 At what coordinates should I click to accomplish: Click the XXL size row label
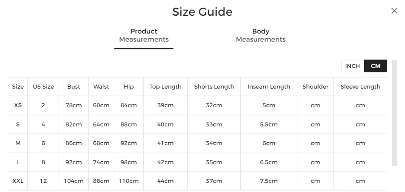click(x=18, y=181)
